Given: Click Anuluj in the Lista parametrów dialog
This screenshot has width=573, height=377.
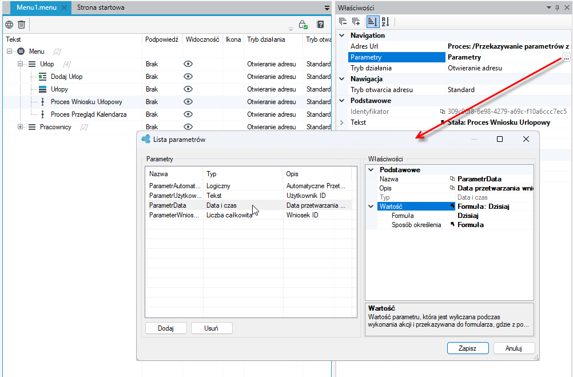Looking at the screenshot, I should point(514,348).
